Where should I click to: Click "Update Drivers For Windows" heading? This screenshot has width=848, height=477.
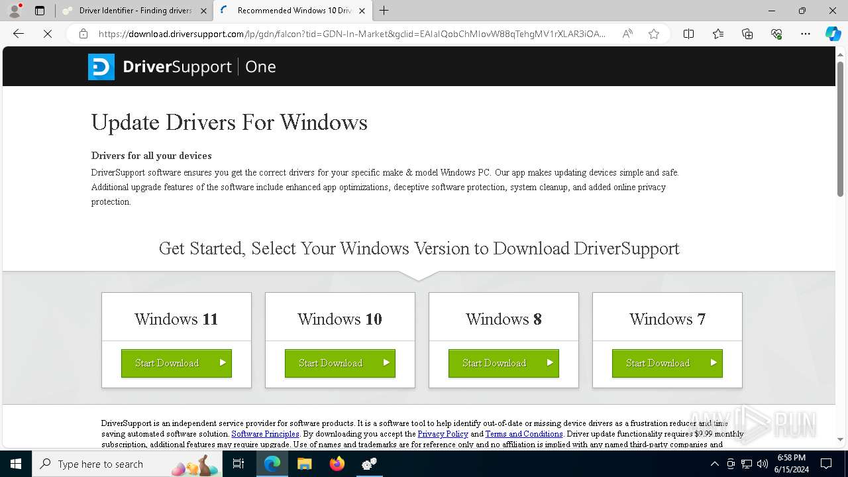pyautogui.click(x=229, y=123)
